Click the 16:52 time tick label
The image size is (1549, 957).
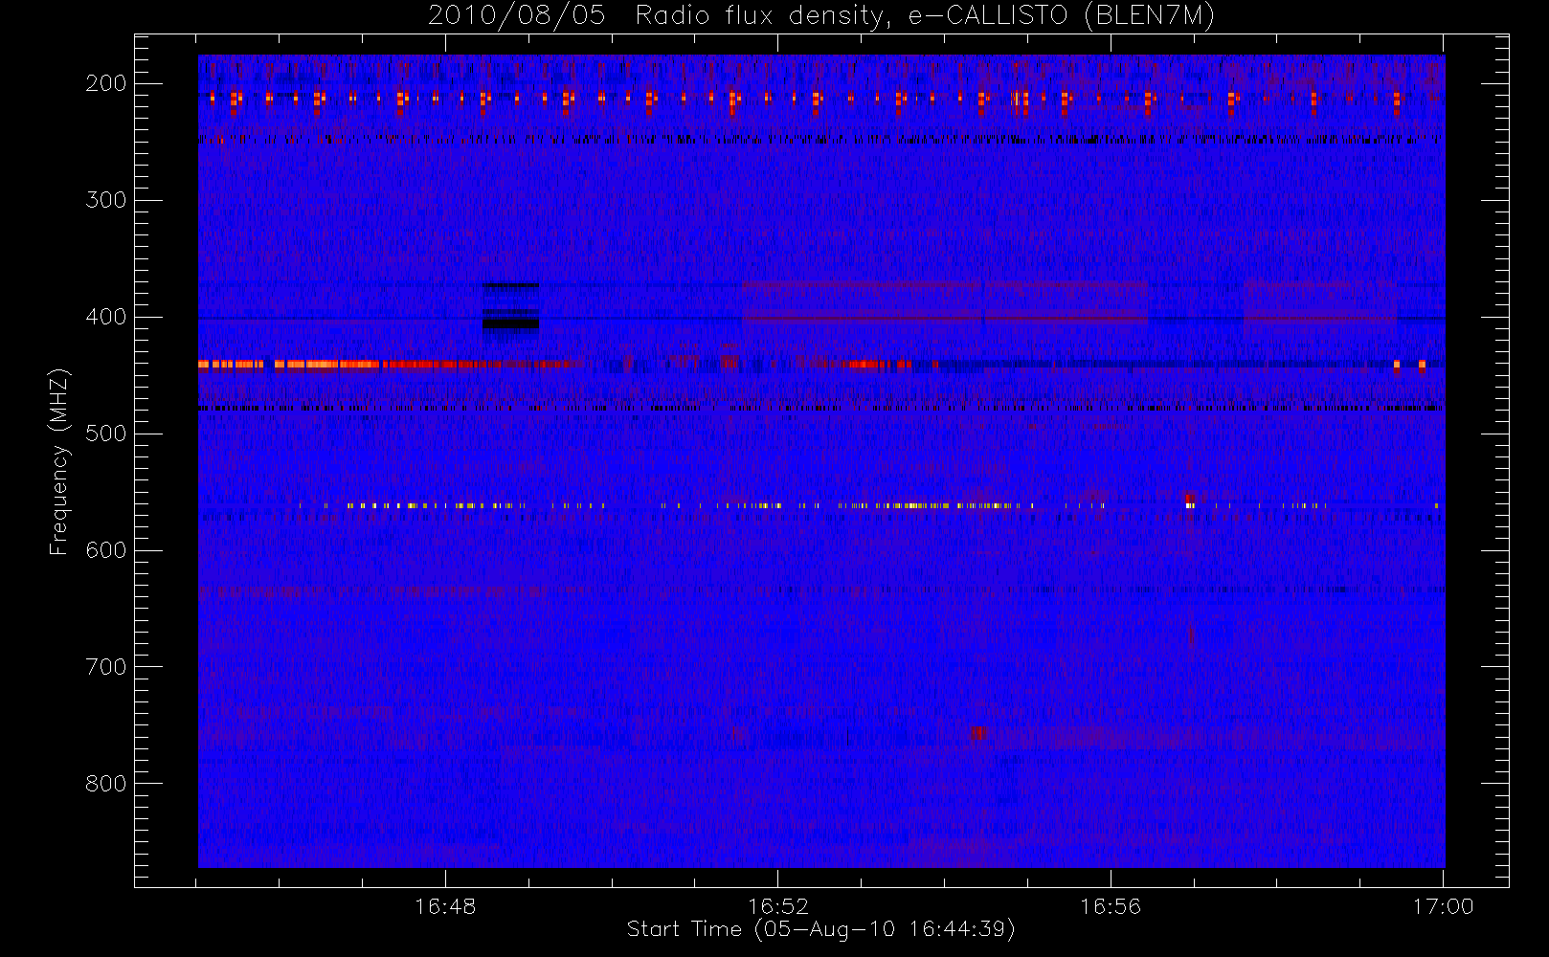pyautogui.click(x=778, y=906)
